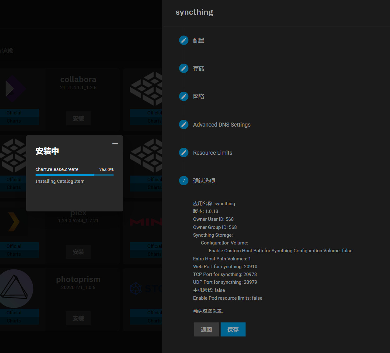Viewport: 390px width, 353px height.
Task: Click collabora version 21.11.4.1.1_1.2.6 text
Action: (x=78, y=88)
